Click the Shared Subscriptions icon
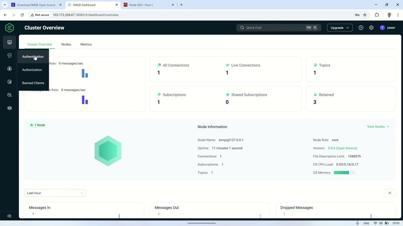Screen dimensions: 403x226 click(x=227, y=94)
